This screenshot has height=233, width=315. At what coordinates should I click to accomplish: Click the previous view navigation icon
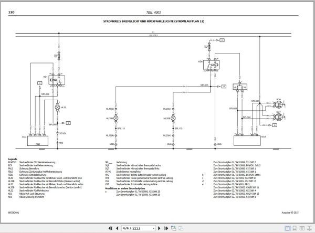click(x=174, y=228)
